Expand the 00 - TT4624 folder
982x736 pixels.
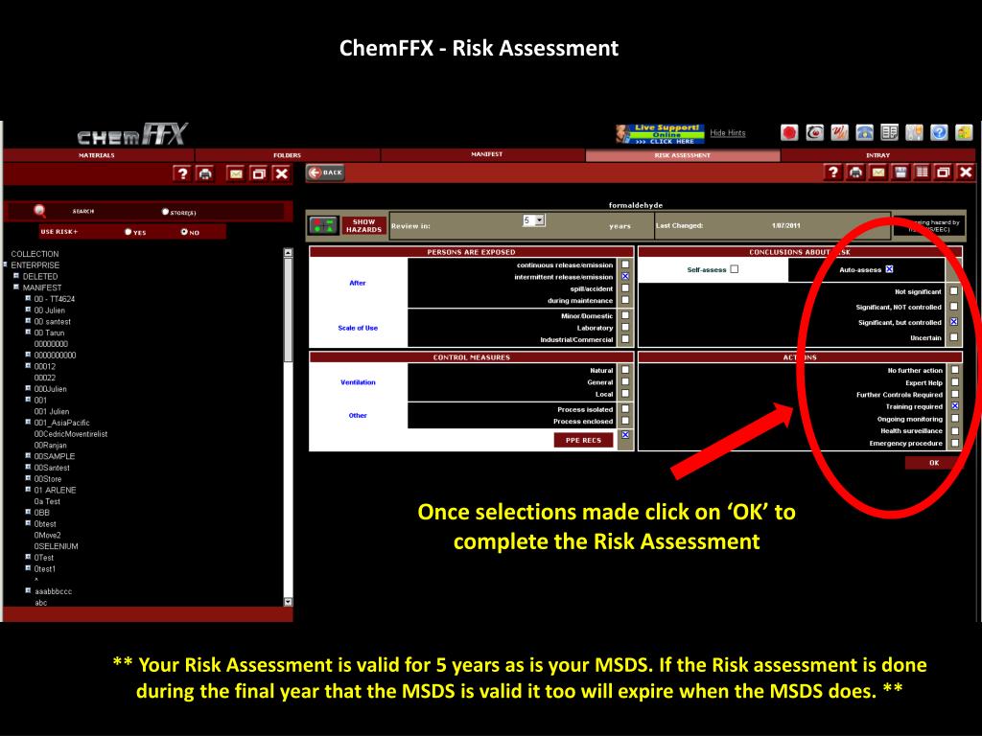point(28,298)
